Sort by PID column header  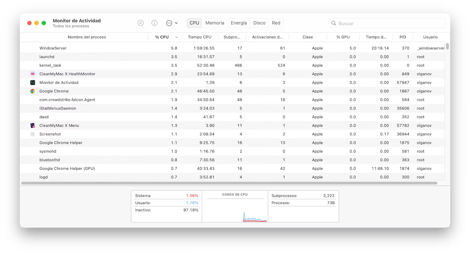click(x=403, y=37)
